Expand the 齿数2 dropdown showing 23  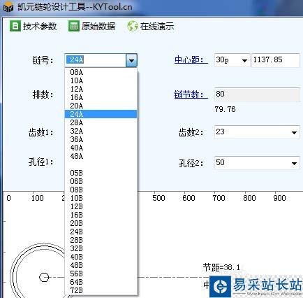tap(294, 132)
